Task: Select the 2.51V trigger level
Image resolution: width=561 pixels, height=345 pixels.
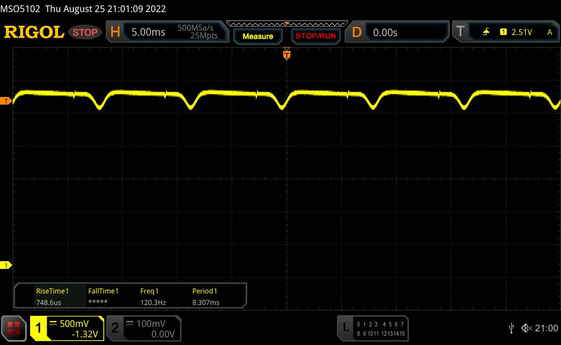Action: tap(522, 32)
